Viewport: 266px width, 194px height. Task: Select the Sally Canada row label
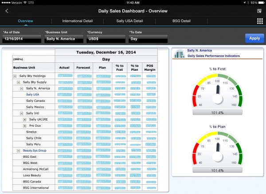tap(35, 101)
